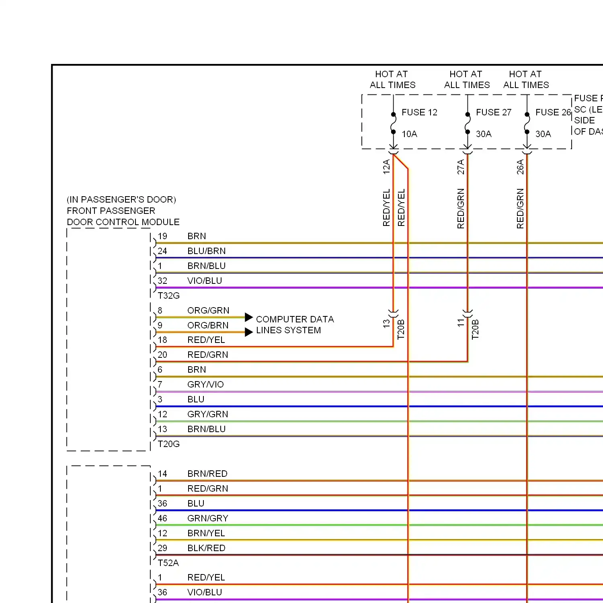603x603 pixels.
Task: Click the T20G connector label
Action: [168, 444]
